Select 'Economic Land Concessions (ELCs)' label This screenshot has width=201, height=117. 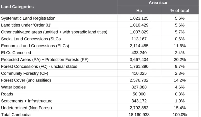coord(35,46)
